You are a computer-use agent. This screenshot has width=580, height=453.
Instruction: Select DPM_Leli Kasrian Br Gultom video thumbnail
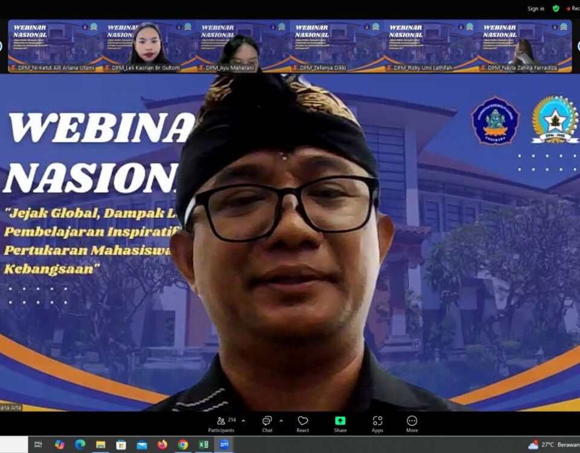pos(149,46)
